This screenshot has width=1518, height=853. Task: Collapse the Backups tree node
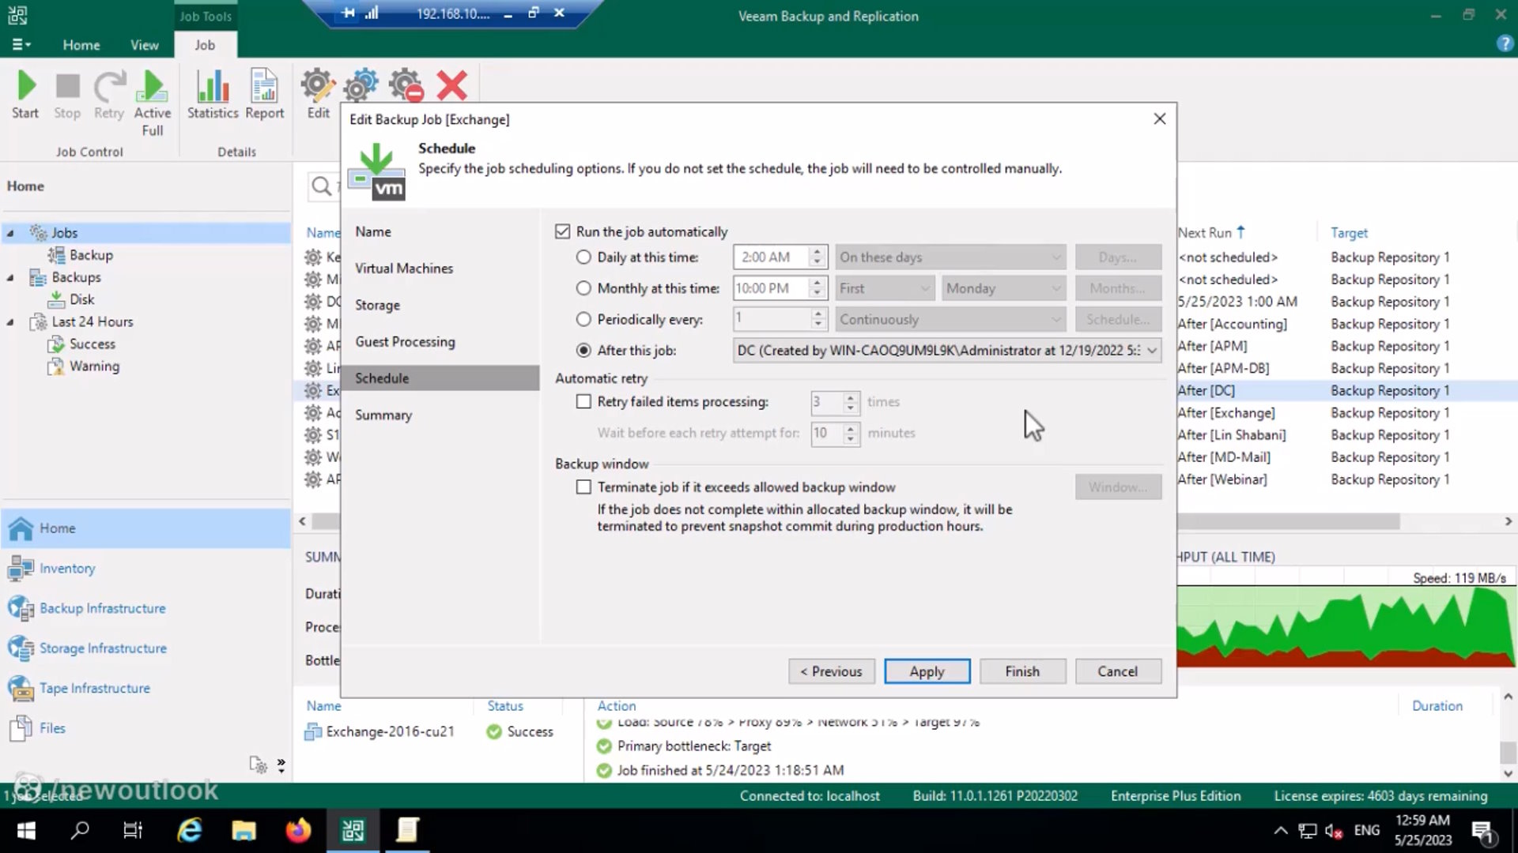pos(11,277)
